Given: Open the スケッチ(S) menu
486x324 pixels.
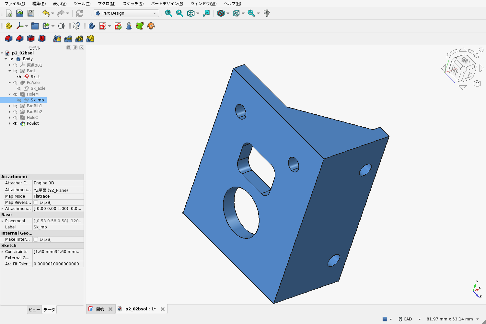Looking at the screenshot, I should click(x=133, y=4).
